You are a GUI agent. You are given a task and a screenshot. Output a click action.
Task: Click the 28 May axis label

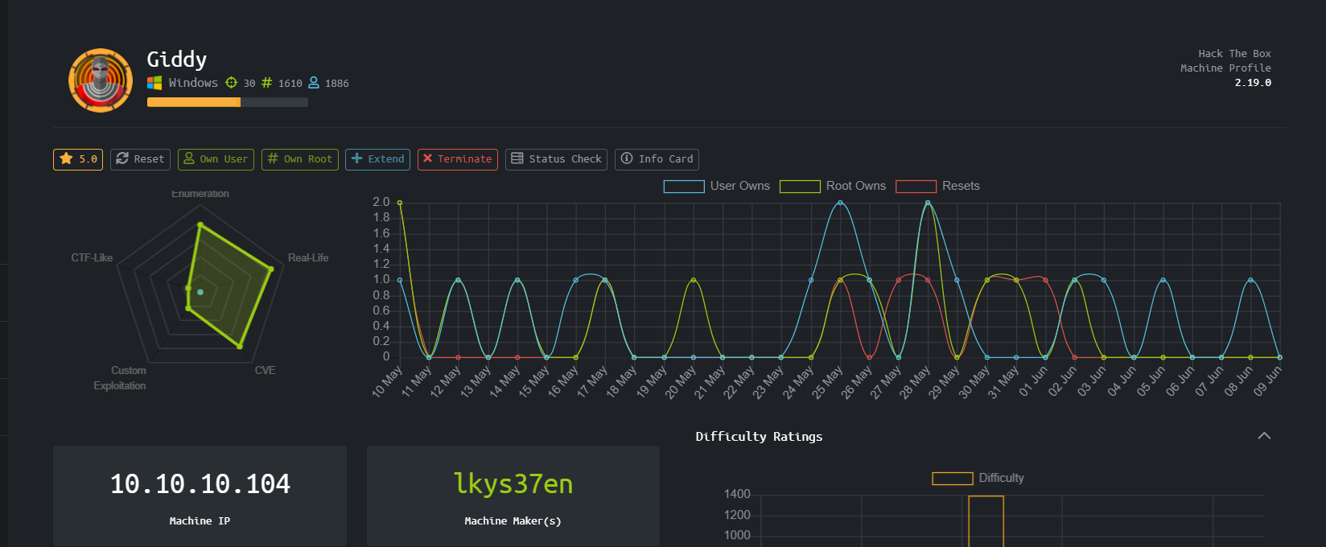pos(916,383)
